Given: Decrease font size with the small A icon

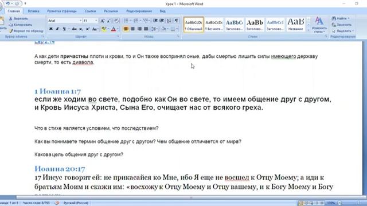Looking at the screenshot, I should click(108, 21).
